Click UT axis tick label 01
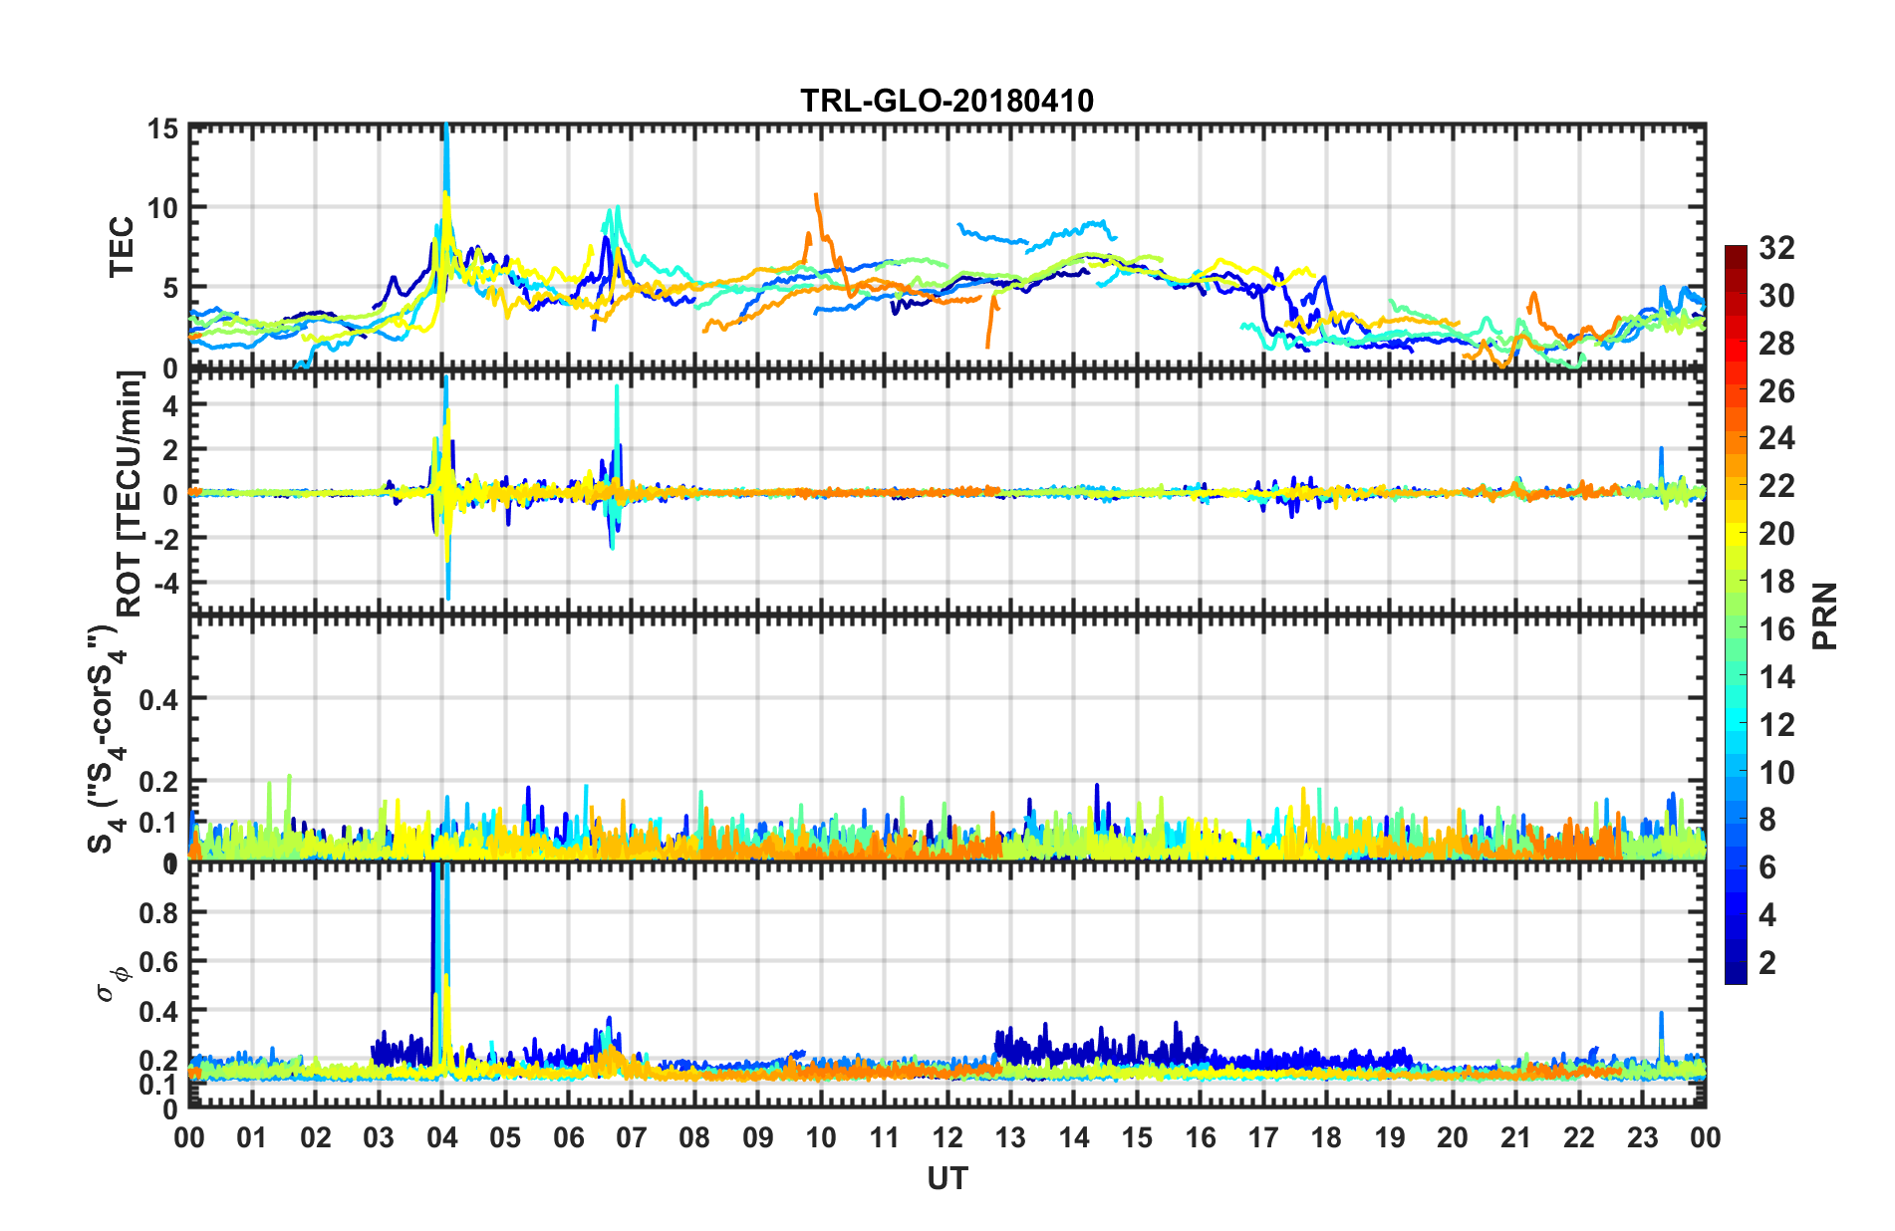Screen dimensions: 1895x1231 (x=252, y=1137)
